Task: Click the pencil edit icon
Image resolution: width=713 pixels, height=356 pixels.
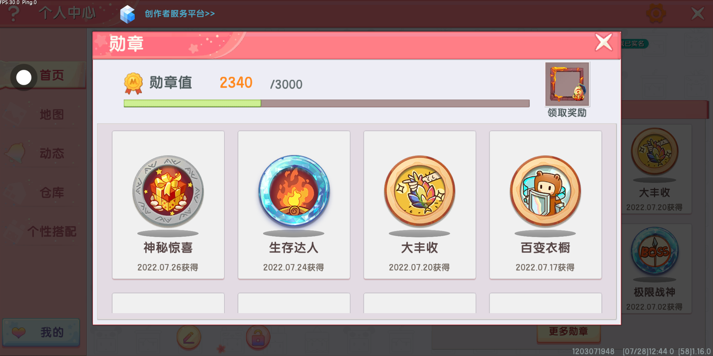Action: [189, 337]
